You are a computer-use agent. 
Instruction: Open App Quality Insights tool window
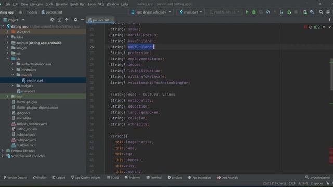coord(85,178)
